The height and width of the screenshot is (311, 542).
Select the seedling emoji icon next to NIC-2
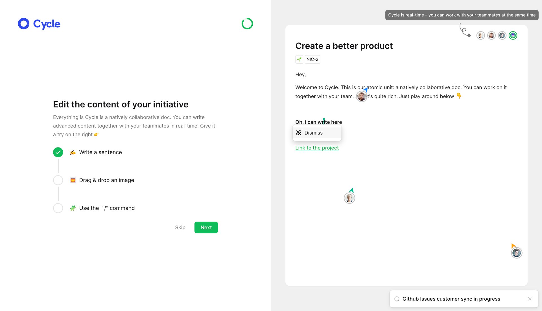[x=300, y=59]
